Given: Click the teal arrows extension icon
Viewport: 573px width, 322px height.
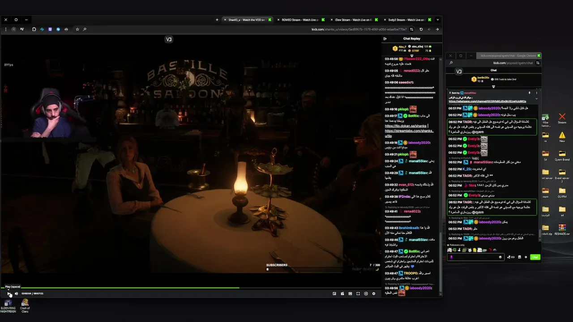Looking at the screenshot, I should point(42,30).
